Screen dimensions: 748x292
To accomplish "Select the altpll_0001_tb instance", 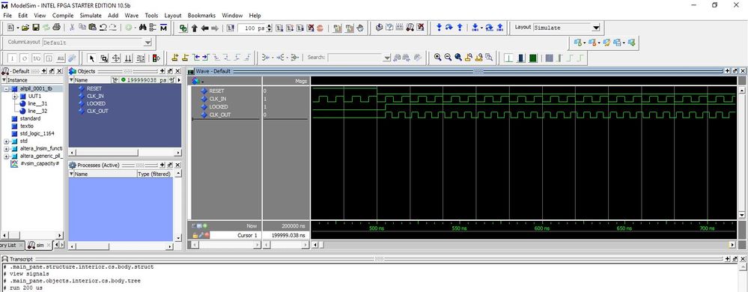I will (x=36, y=89).
